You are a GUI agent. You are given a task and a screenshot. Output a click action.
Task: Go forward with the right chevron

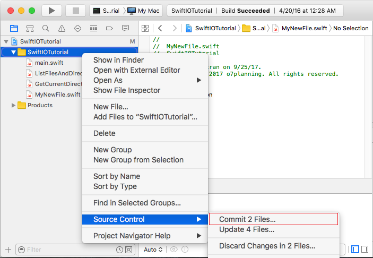[x=175, y=28]
